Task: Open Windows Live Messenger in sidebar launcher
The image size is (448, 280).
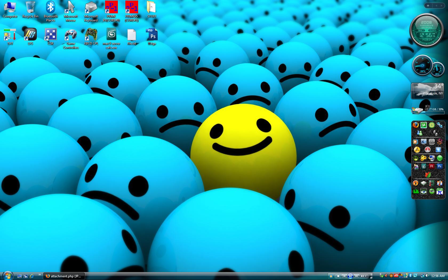Action: coord(419,133)
